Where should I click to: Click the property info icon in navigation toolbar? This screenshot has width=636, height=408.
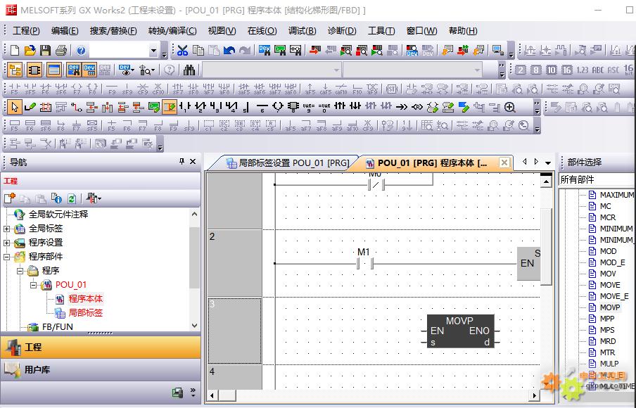click(56, 198)
